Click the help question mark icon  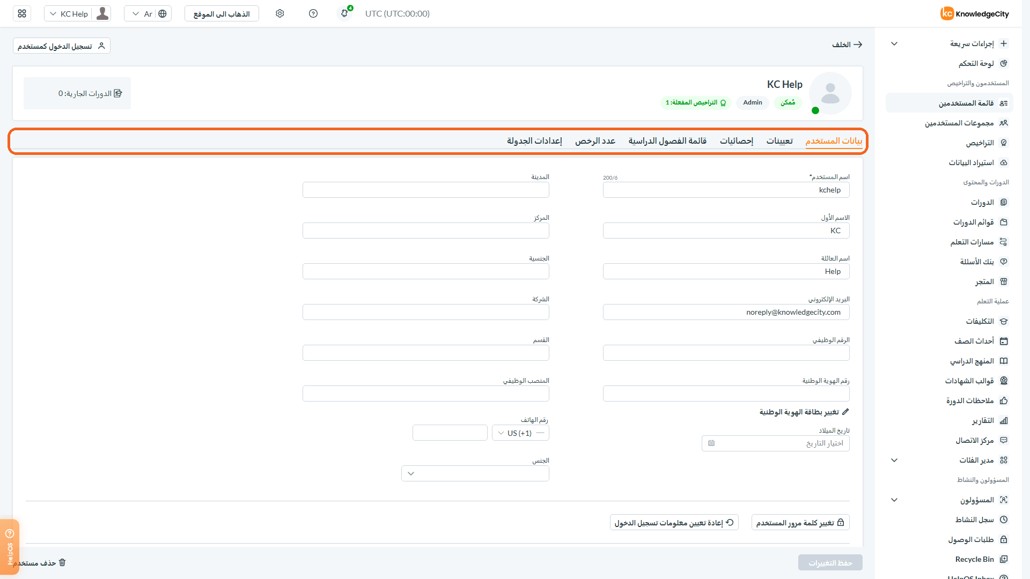(x=313, y=13)
